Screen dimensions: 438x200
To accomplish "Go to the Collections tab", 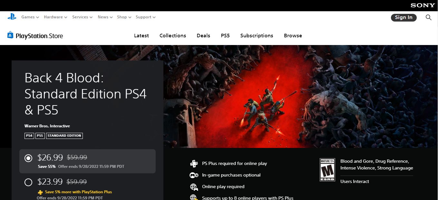I will click(173, 36).
